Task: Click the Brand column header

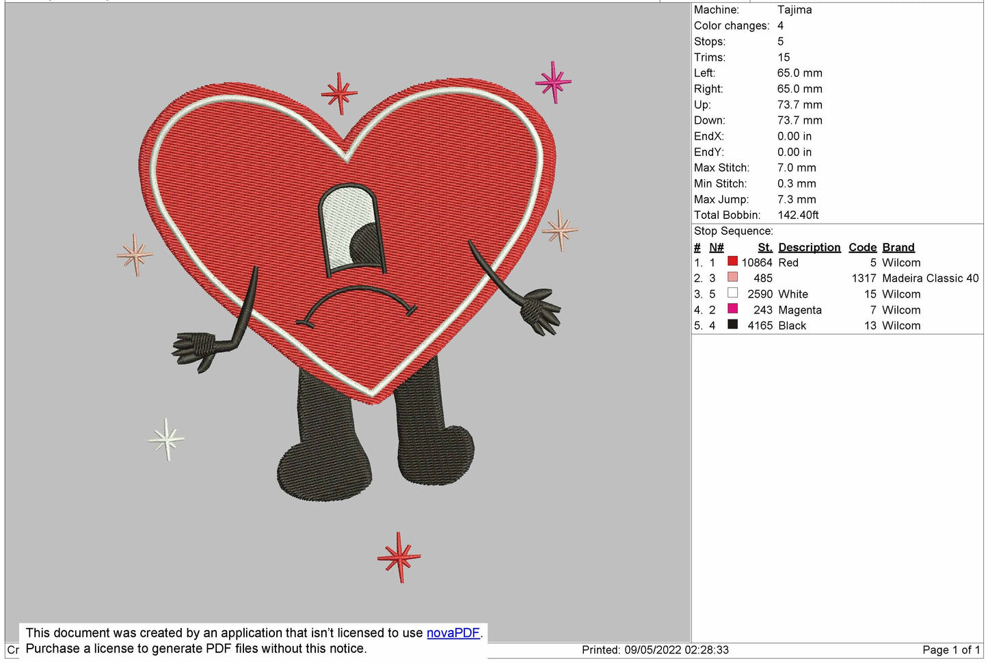Action: (898, 247)
